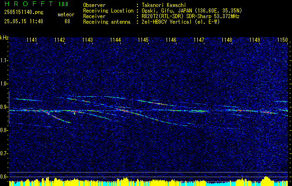Click the Receiving antenna label
The height and width of the screenshot is (186, 292).
[107, 22]
